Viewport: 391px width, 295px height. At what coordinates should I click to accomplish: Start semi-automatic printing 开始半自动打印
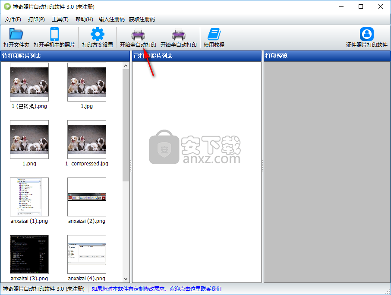click(x=179, y=38)
